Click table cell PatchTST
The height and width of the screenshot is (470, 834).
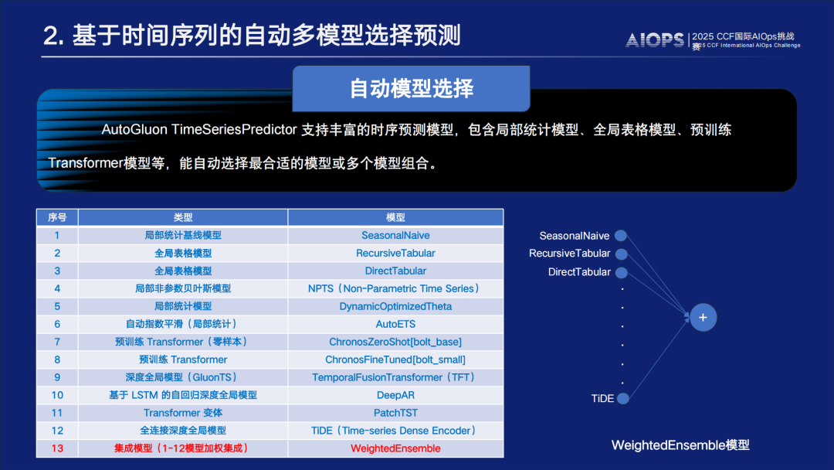click(395, 413)
